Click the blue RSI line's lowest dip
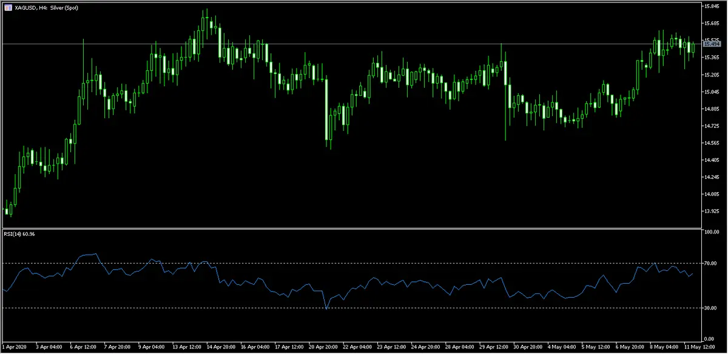728x354 pixels. (326, 309)
